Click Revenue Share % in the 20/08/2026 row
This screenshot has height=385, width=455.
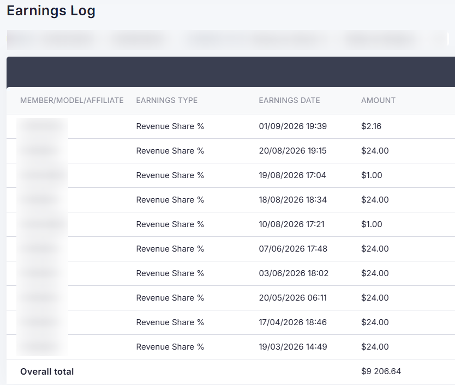click(170, 151)
